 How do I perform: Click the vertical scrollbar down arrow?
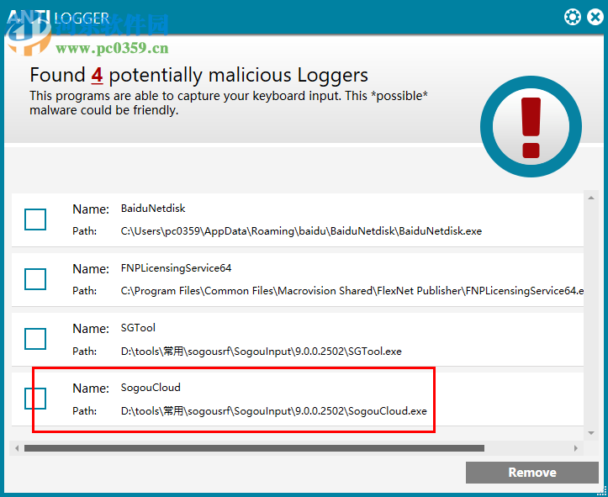tap(591, 433)
